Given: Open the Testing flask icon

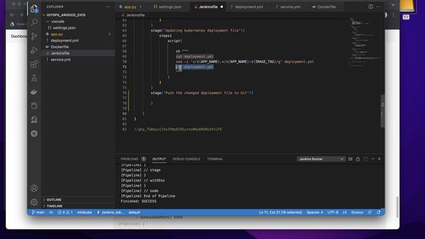Looking at the screenshot, I should click(34, 78).
